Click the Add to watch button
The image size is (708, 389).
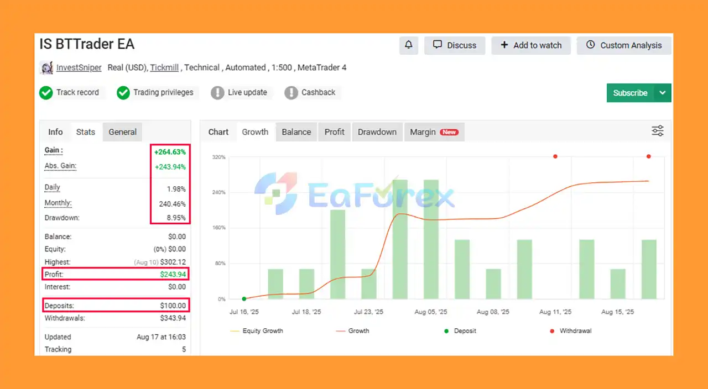[x=531, y=45]
